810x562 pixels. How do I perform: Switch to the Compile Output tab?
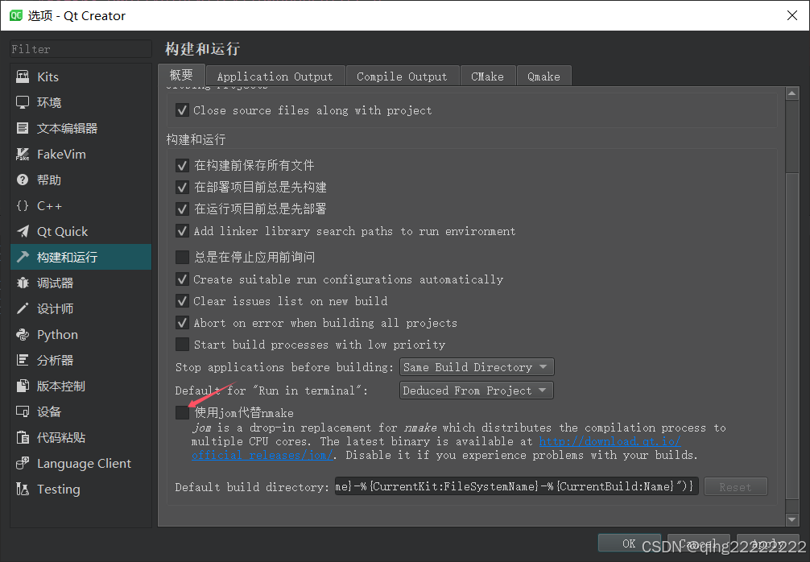(x=402, y=76)
